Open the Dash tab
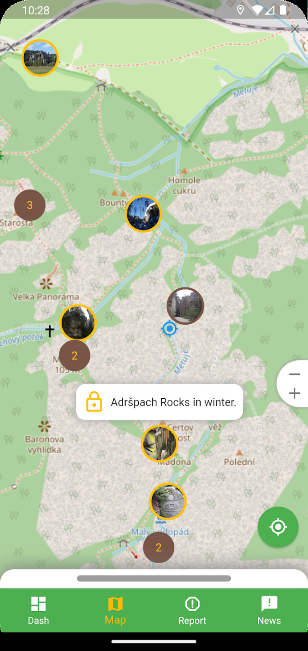 (x=38, y=610)
